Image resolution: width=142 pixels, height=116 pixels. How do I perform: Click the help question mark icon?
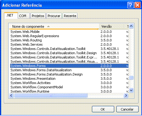coord(130,5)
